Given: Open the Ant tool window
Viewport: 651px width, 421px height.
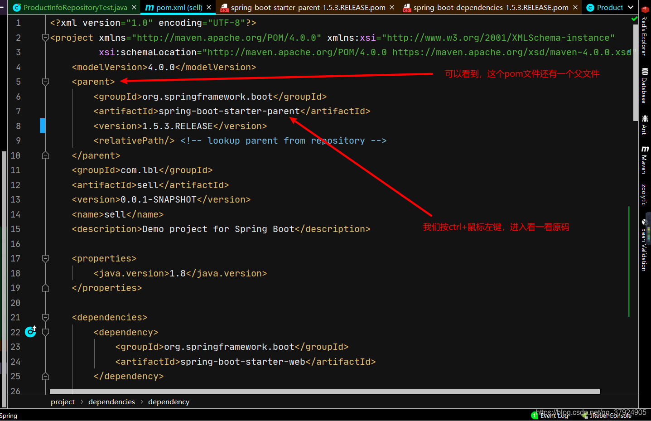Looking at the screenshot, I should tap(645, 125).
